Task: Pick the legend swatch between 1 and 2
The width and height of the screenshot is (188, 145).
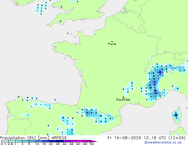Action: tap(19, 141)
